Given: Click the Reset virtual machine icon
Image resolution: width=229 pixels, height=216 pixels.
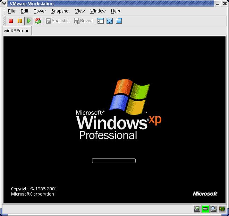Looking at the screenshot, I should (x=37, y=21).
